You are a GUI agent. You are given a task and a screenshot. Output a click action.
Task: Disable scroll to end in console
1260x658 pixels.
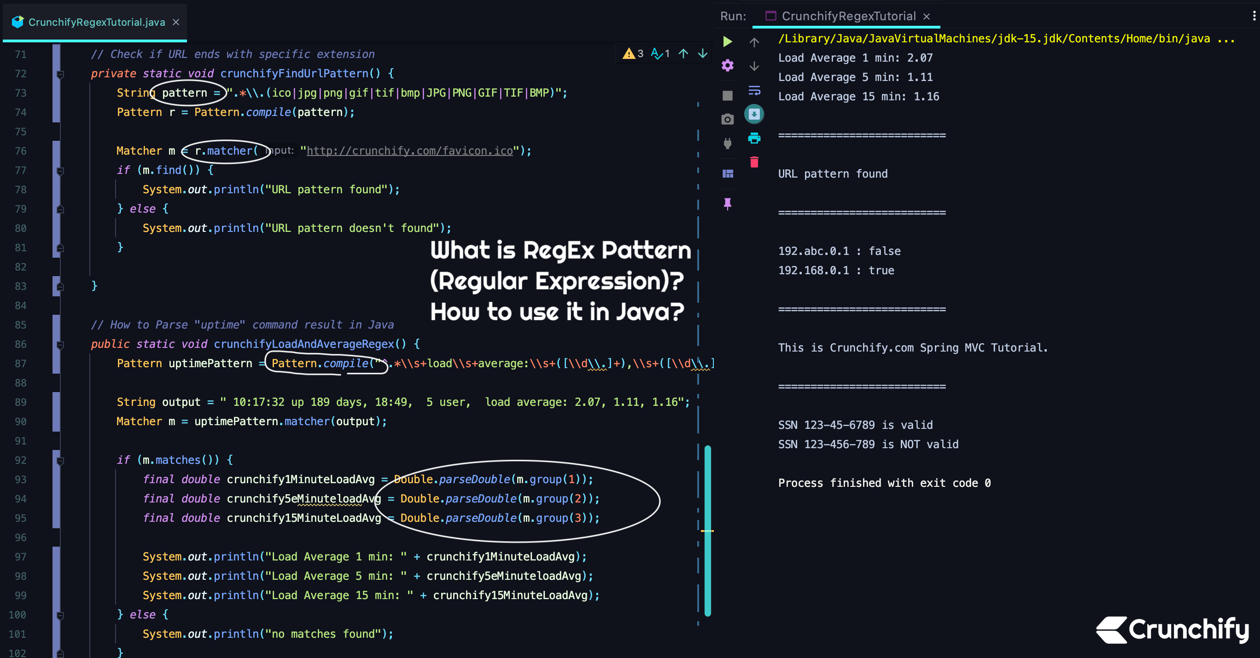pos(754,114)
